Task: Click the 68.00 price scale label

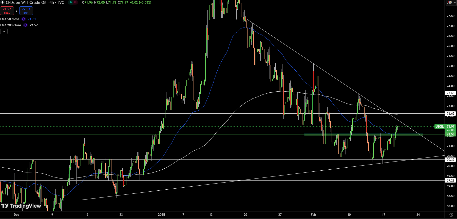Action: (450, 206)
